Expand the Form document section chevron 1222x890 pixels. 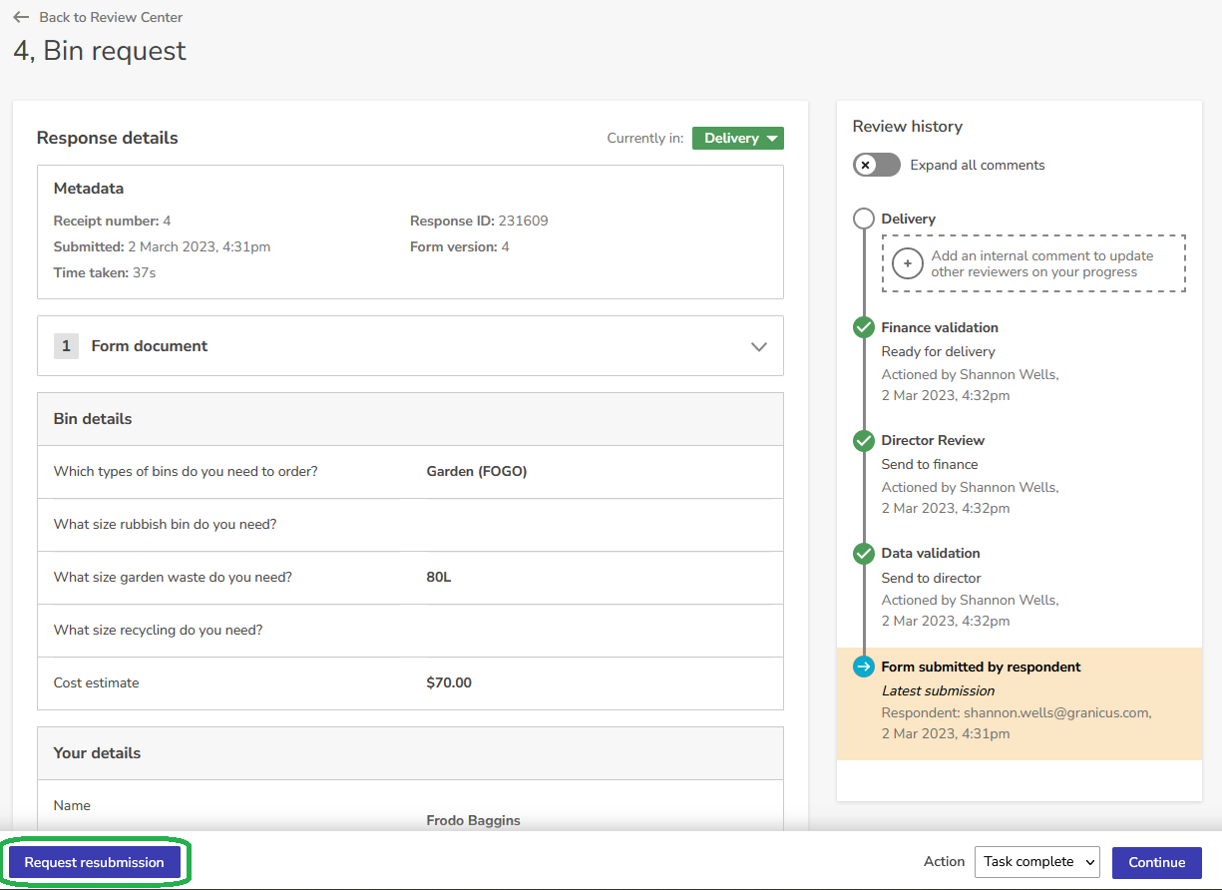759,346
